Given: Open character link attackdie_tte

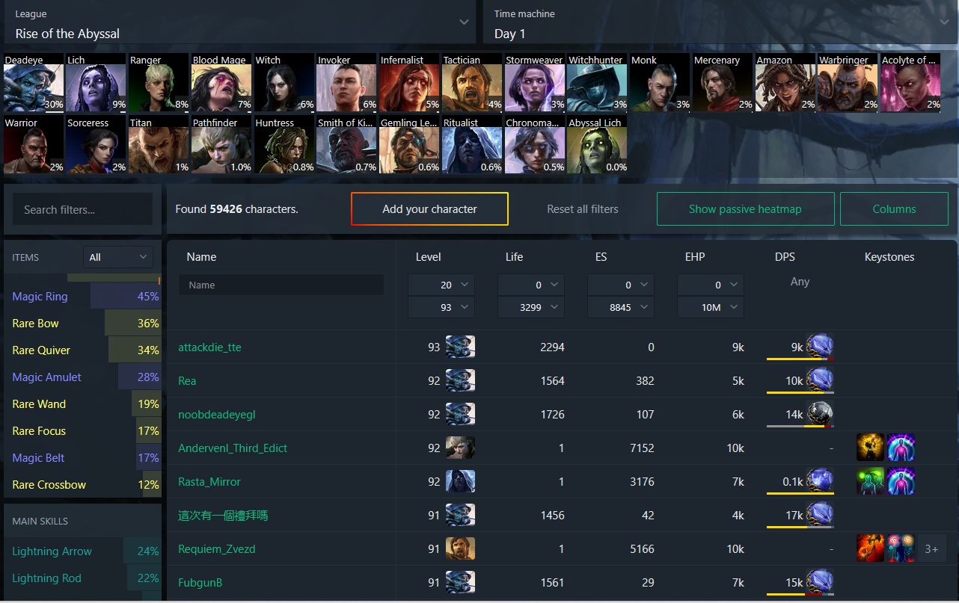Looking at the screenshot, I should click(x=209, y=347).
